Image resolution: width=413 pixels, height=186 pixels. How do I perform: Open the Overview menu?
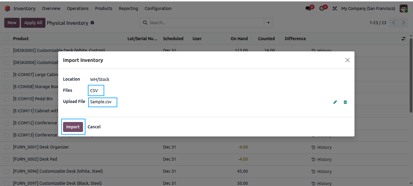(51, 8)
